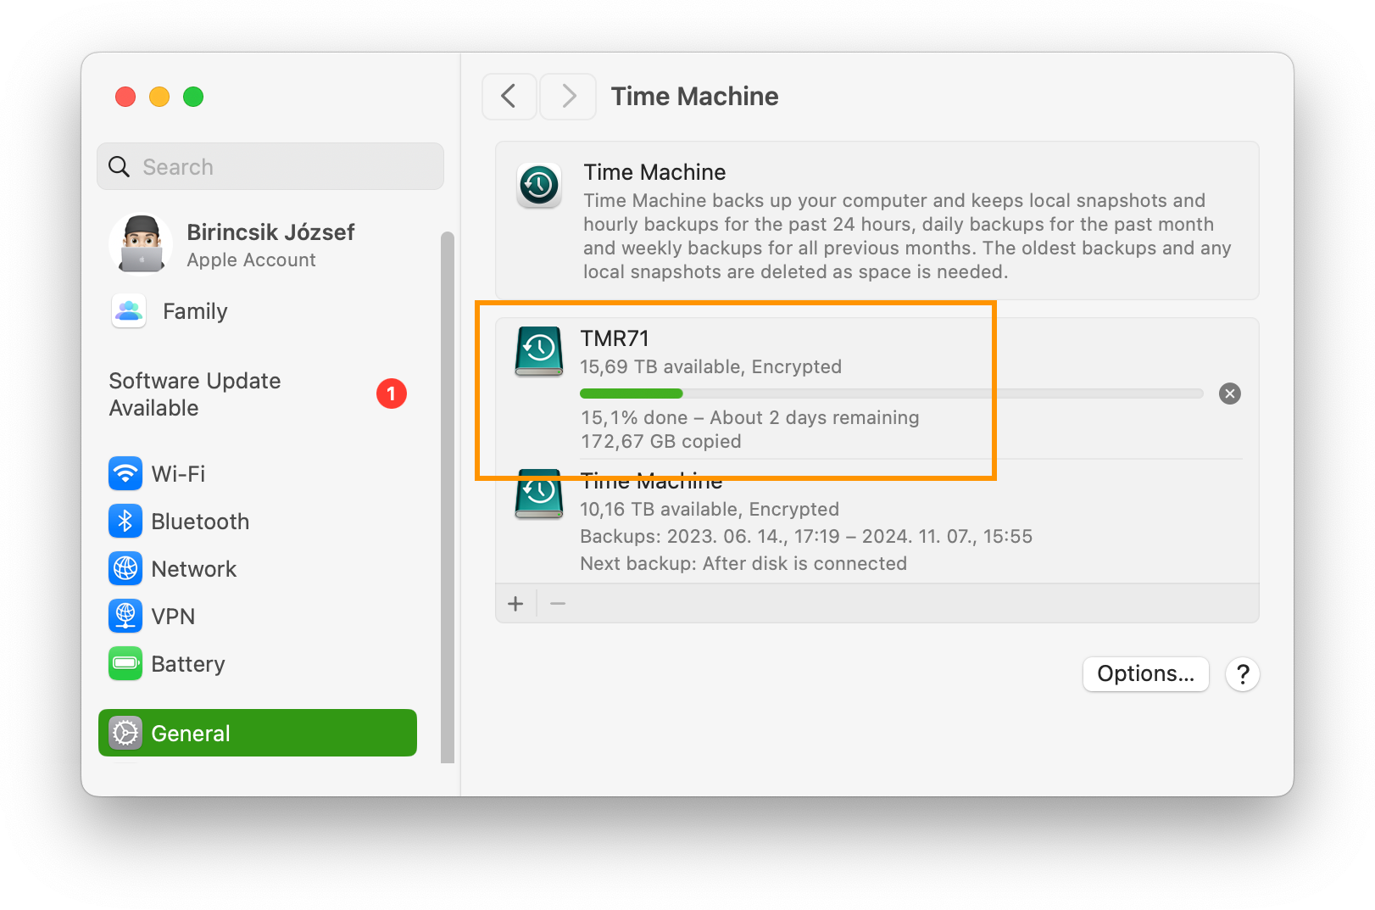Click the TMR71 backup progress bar
Screen dimensions: 1375x910
tap(891, 394)
